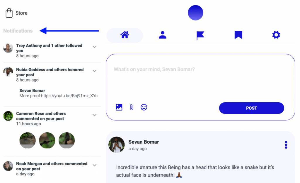
Task: Open the profile person tab
Action: 162,35
